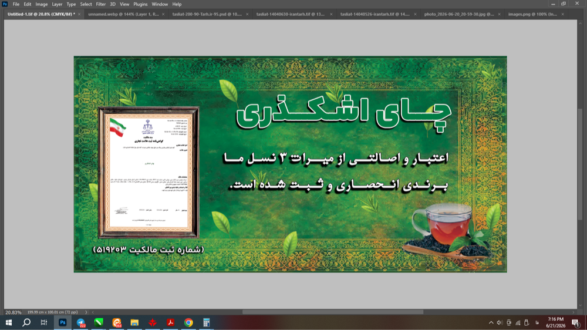Viewport: 587px width, 330px height.
Task: Open the Type menu
Action: pyautogui.click(x=71, y=4)
